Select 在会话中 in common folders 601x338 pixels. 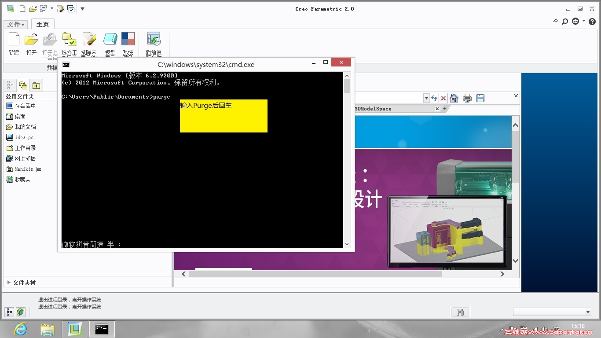[x=21, y=106]
